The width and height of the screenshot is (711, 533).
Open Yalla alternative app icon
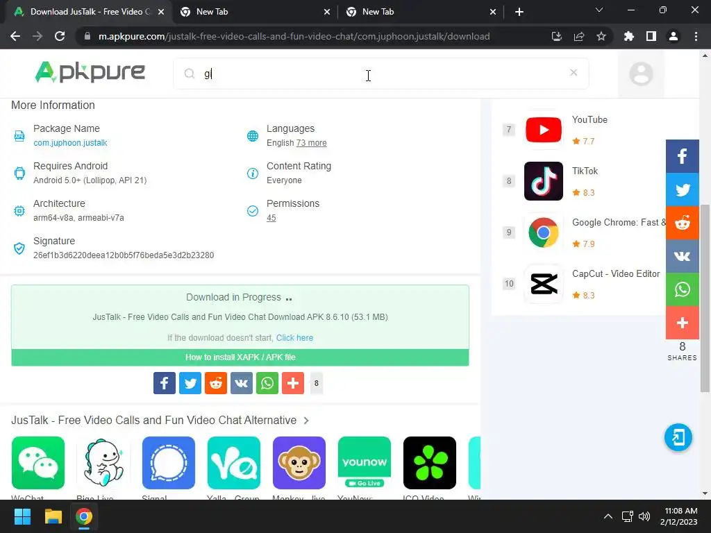click(234, 463)
